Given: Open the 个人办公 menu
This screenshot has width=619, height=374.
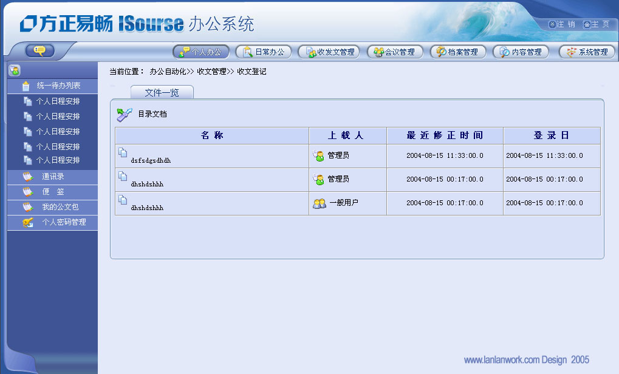Looking at the screenshot, I should [x=200, y=52].
